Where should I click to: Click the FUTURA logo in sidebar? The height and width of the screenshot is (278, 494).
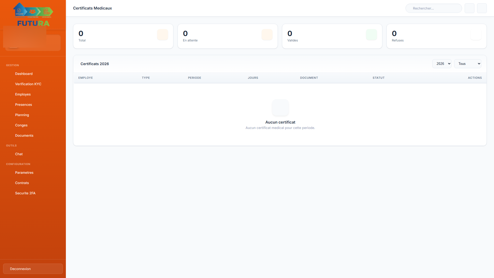point(33,15)
